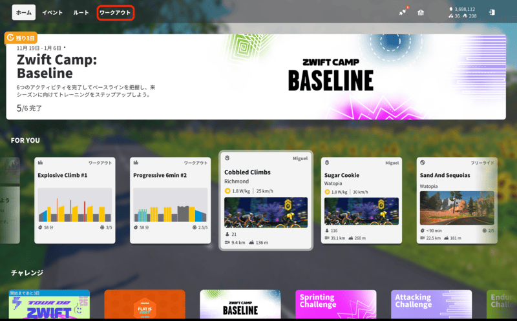Click the チャレンジ section heading
The height and width of the screenshot is (321, 517).
coord(27,273)
